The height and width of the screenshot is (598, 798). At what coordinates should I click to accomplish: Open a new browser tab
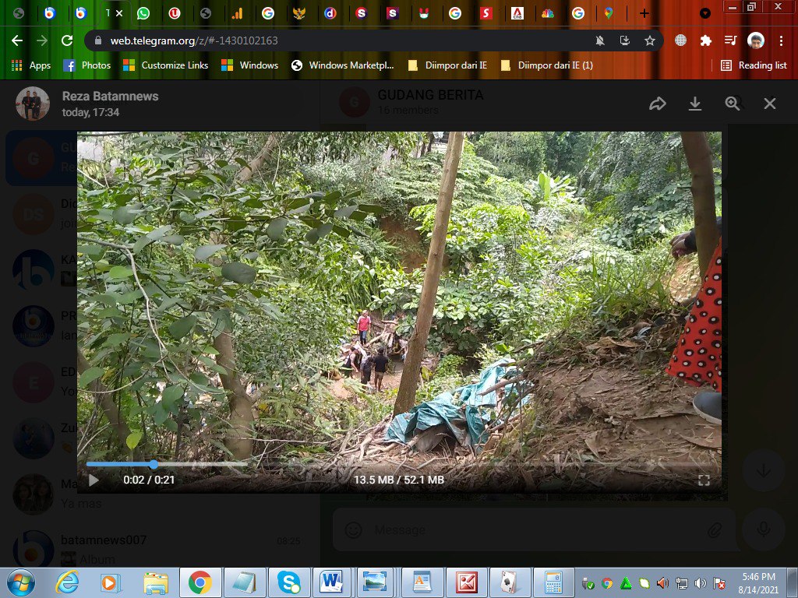[644, 13]
